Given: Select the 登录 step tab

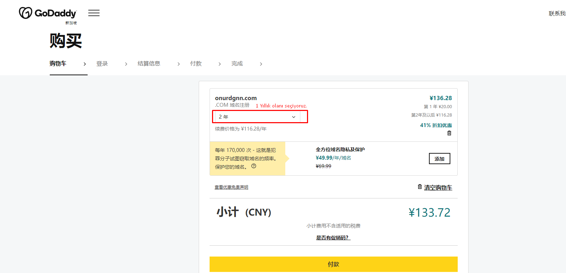Looking at the screenshot, I should (x=102, y=64).
